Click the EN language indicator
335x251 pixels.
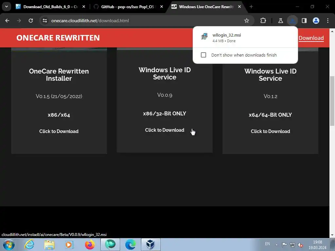click(x=267, y=244)
